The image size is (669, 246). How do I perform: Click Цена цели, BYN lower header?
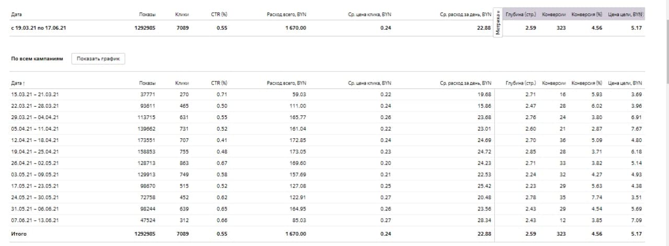click(625, 83)
